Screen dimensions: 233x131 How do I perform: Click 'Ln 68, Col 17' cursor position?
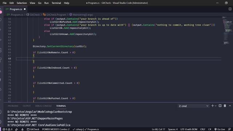tap(158, 130)
